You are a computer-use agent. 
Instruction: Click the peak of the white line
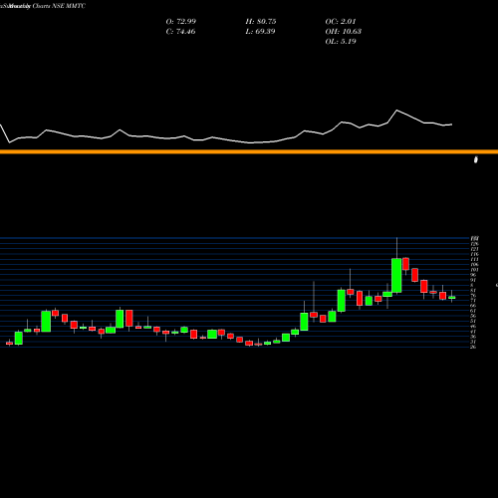396,111
